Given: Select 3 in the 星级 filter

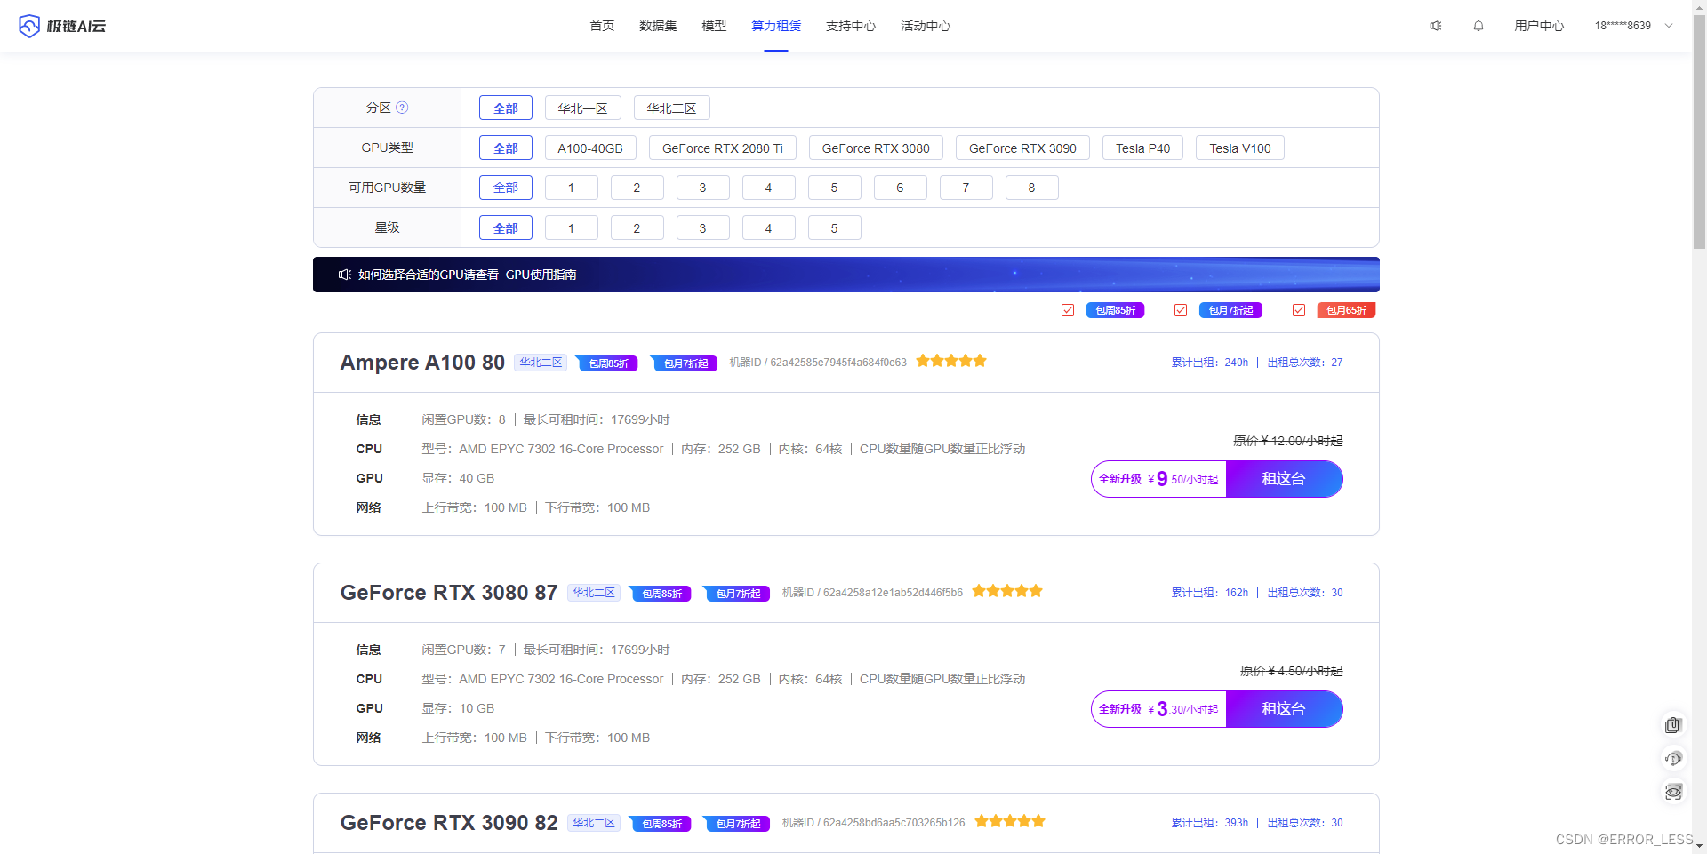Looking at the screenshot, I should click(703, 227).
